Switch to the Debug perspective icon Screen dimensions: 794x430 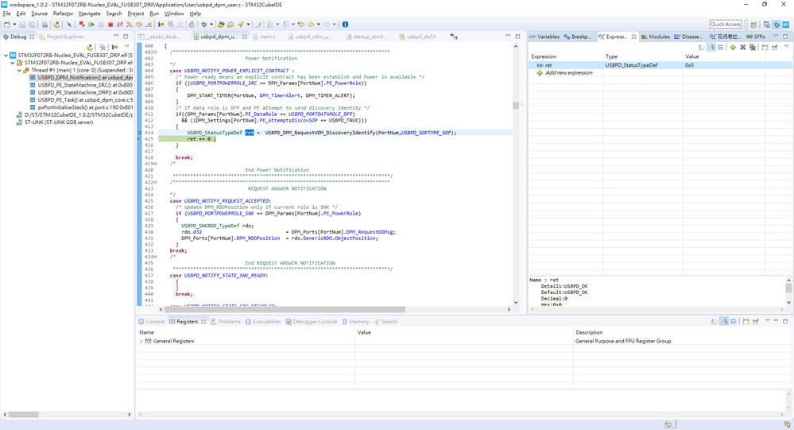tap(777, 25)
